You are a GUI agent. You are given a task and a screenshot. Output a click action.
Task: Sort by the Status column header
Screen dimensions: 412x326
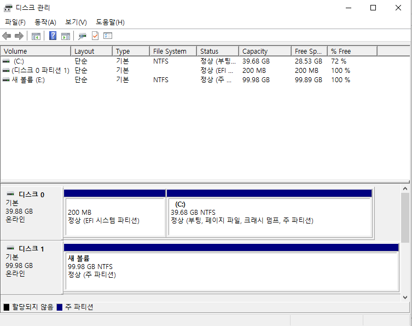click(x=218, y=52)
